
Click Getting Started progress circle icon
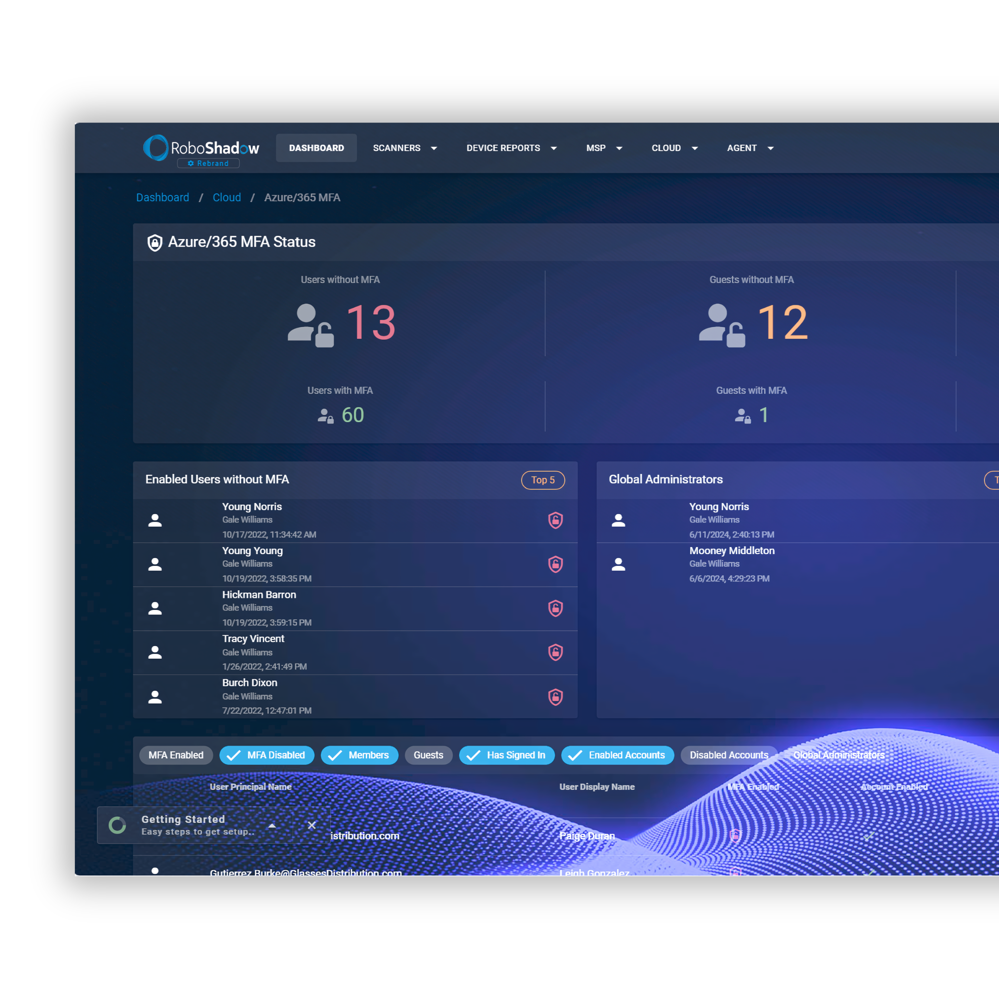pos(117,825)
